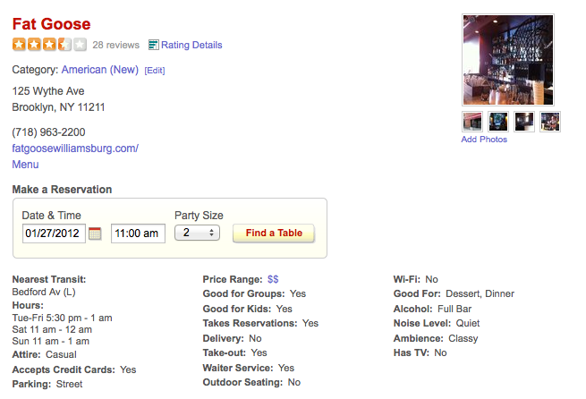Click the $$ price range link
The width and height of the screenshot is (586, 399).
click(x=273, y=280)
